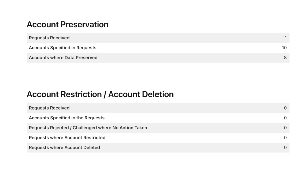308x171 pixels.
Task: Select the 0 value for Account Restricted
Action: [x=285, y=138]
